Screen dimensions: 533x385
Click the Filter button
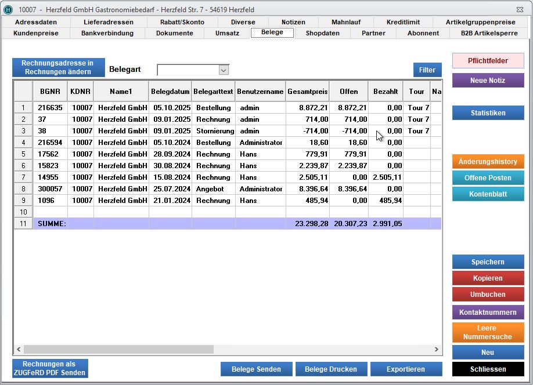(427, 70)
